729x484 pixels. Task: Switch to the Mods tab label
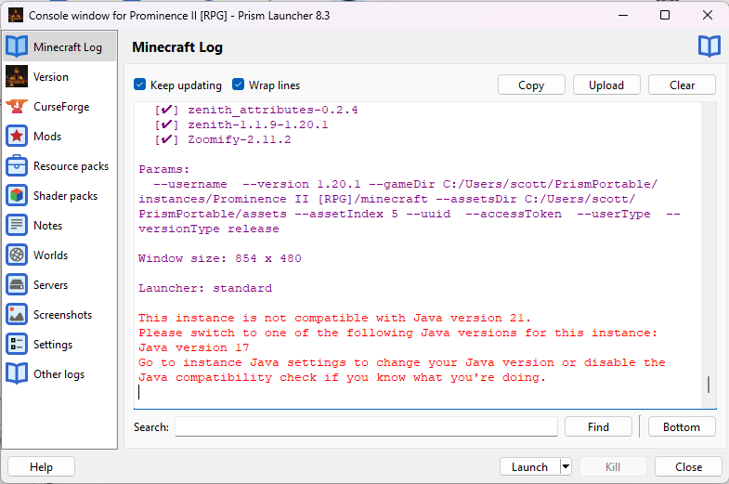(47, 137)
